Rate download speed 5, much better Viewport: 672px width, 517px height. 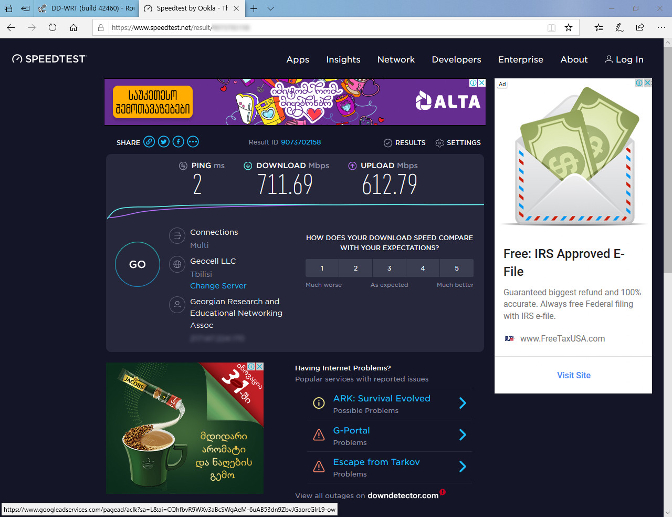click(x=457, y=268)
